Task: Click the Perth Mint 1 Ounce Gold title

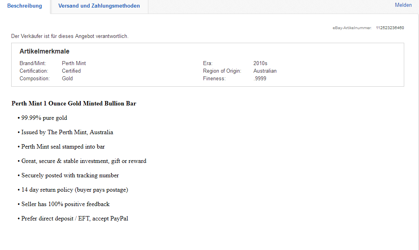Action: [74, 103]
